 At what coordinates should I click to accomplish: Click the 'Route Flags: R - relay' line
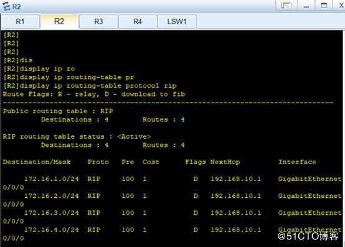tap(94, 95)
